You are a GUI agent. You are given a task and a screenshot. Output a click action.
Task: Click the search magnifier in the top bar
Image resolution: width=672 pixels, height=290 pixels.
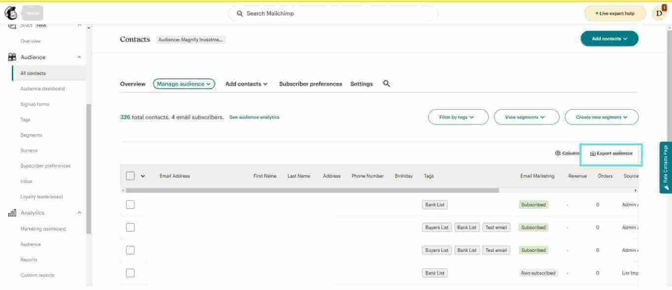(x=240, y=13)
